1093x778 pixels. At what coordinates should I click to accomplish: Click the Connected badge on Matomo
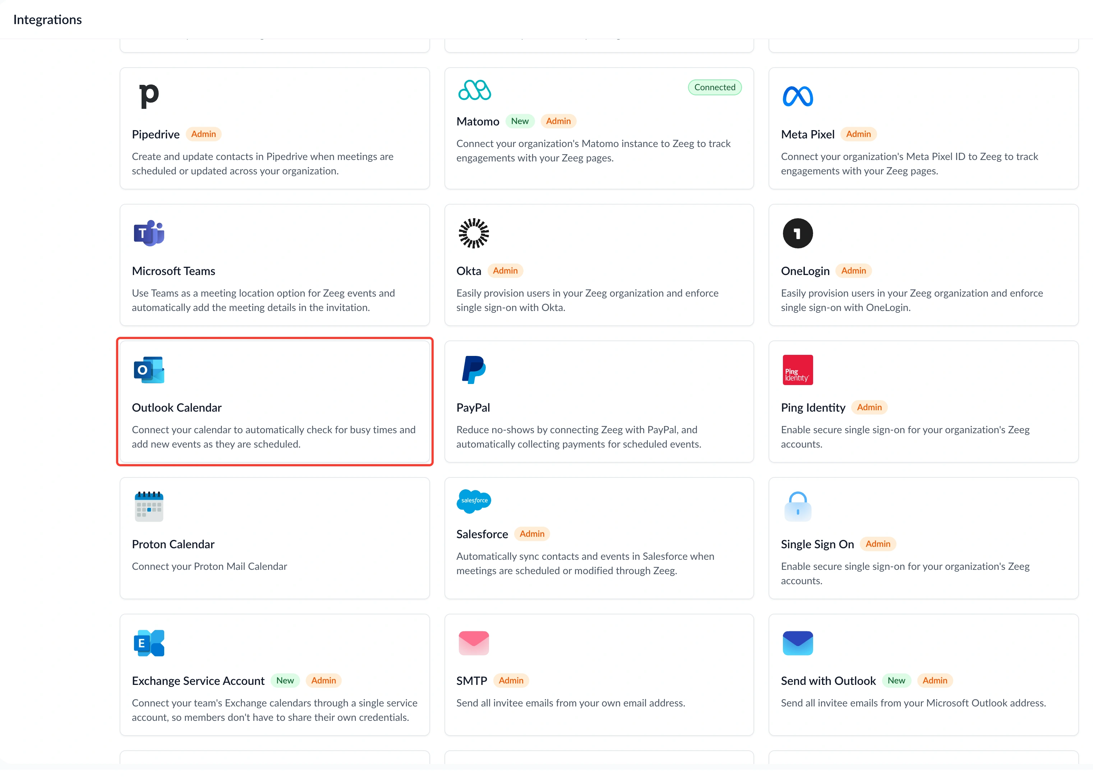[x=714, y=87]
